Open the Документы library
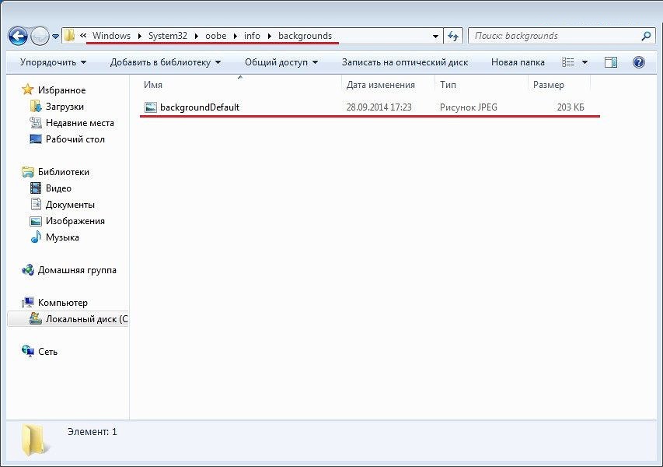 click(70, 205)
